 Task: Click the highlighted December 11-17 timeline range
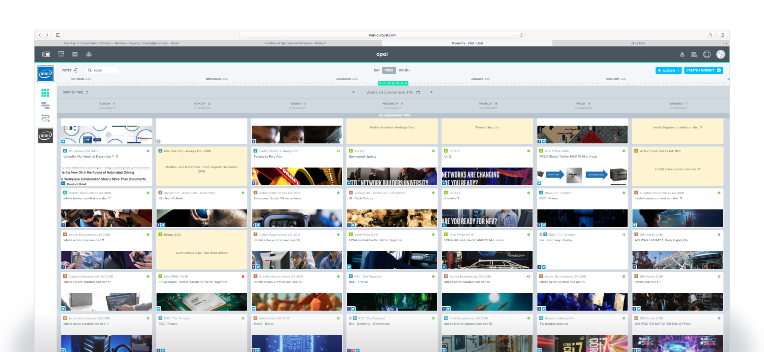pyautogui.click(x=393, y=84)
